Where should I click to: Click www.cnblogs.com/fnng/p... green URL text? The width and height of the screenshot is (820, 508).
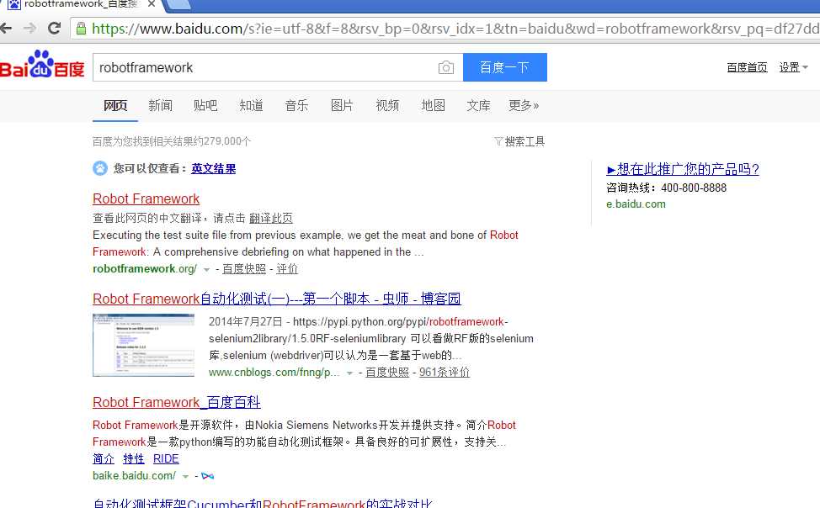(x=274, y=372)
